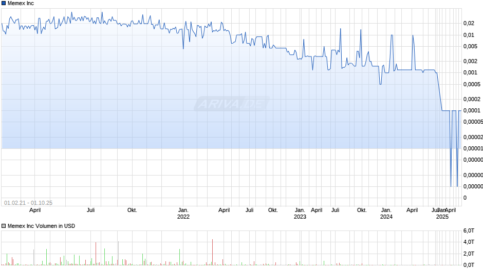Click the 0,0005 price axis label

click(472, 84)
